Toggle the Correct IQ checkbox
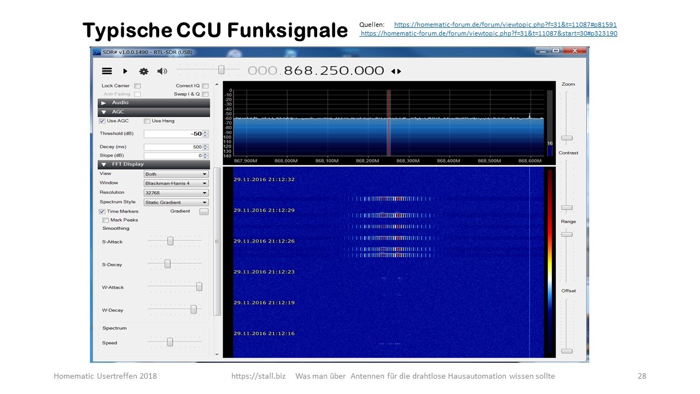700x394 pixels. pyautogui.click(x=205, y=86)
